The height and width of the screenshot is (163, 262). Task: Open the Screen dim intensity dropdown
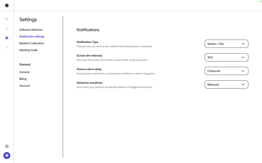coord(227,57)
